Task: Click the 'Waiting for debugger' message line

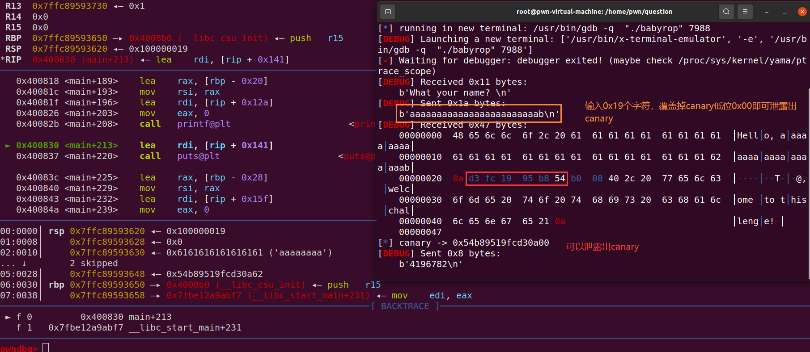Action: [593, 66]
